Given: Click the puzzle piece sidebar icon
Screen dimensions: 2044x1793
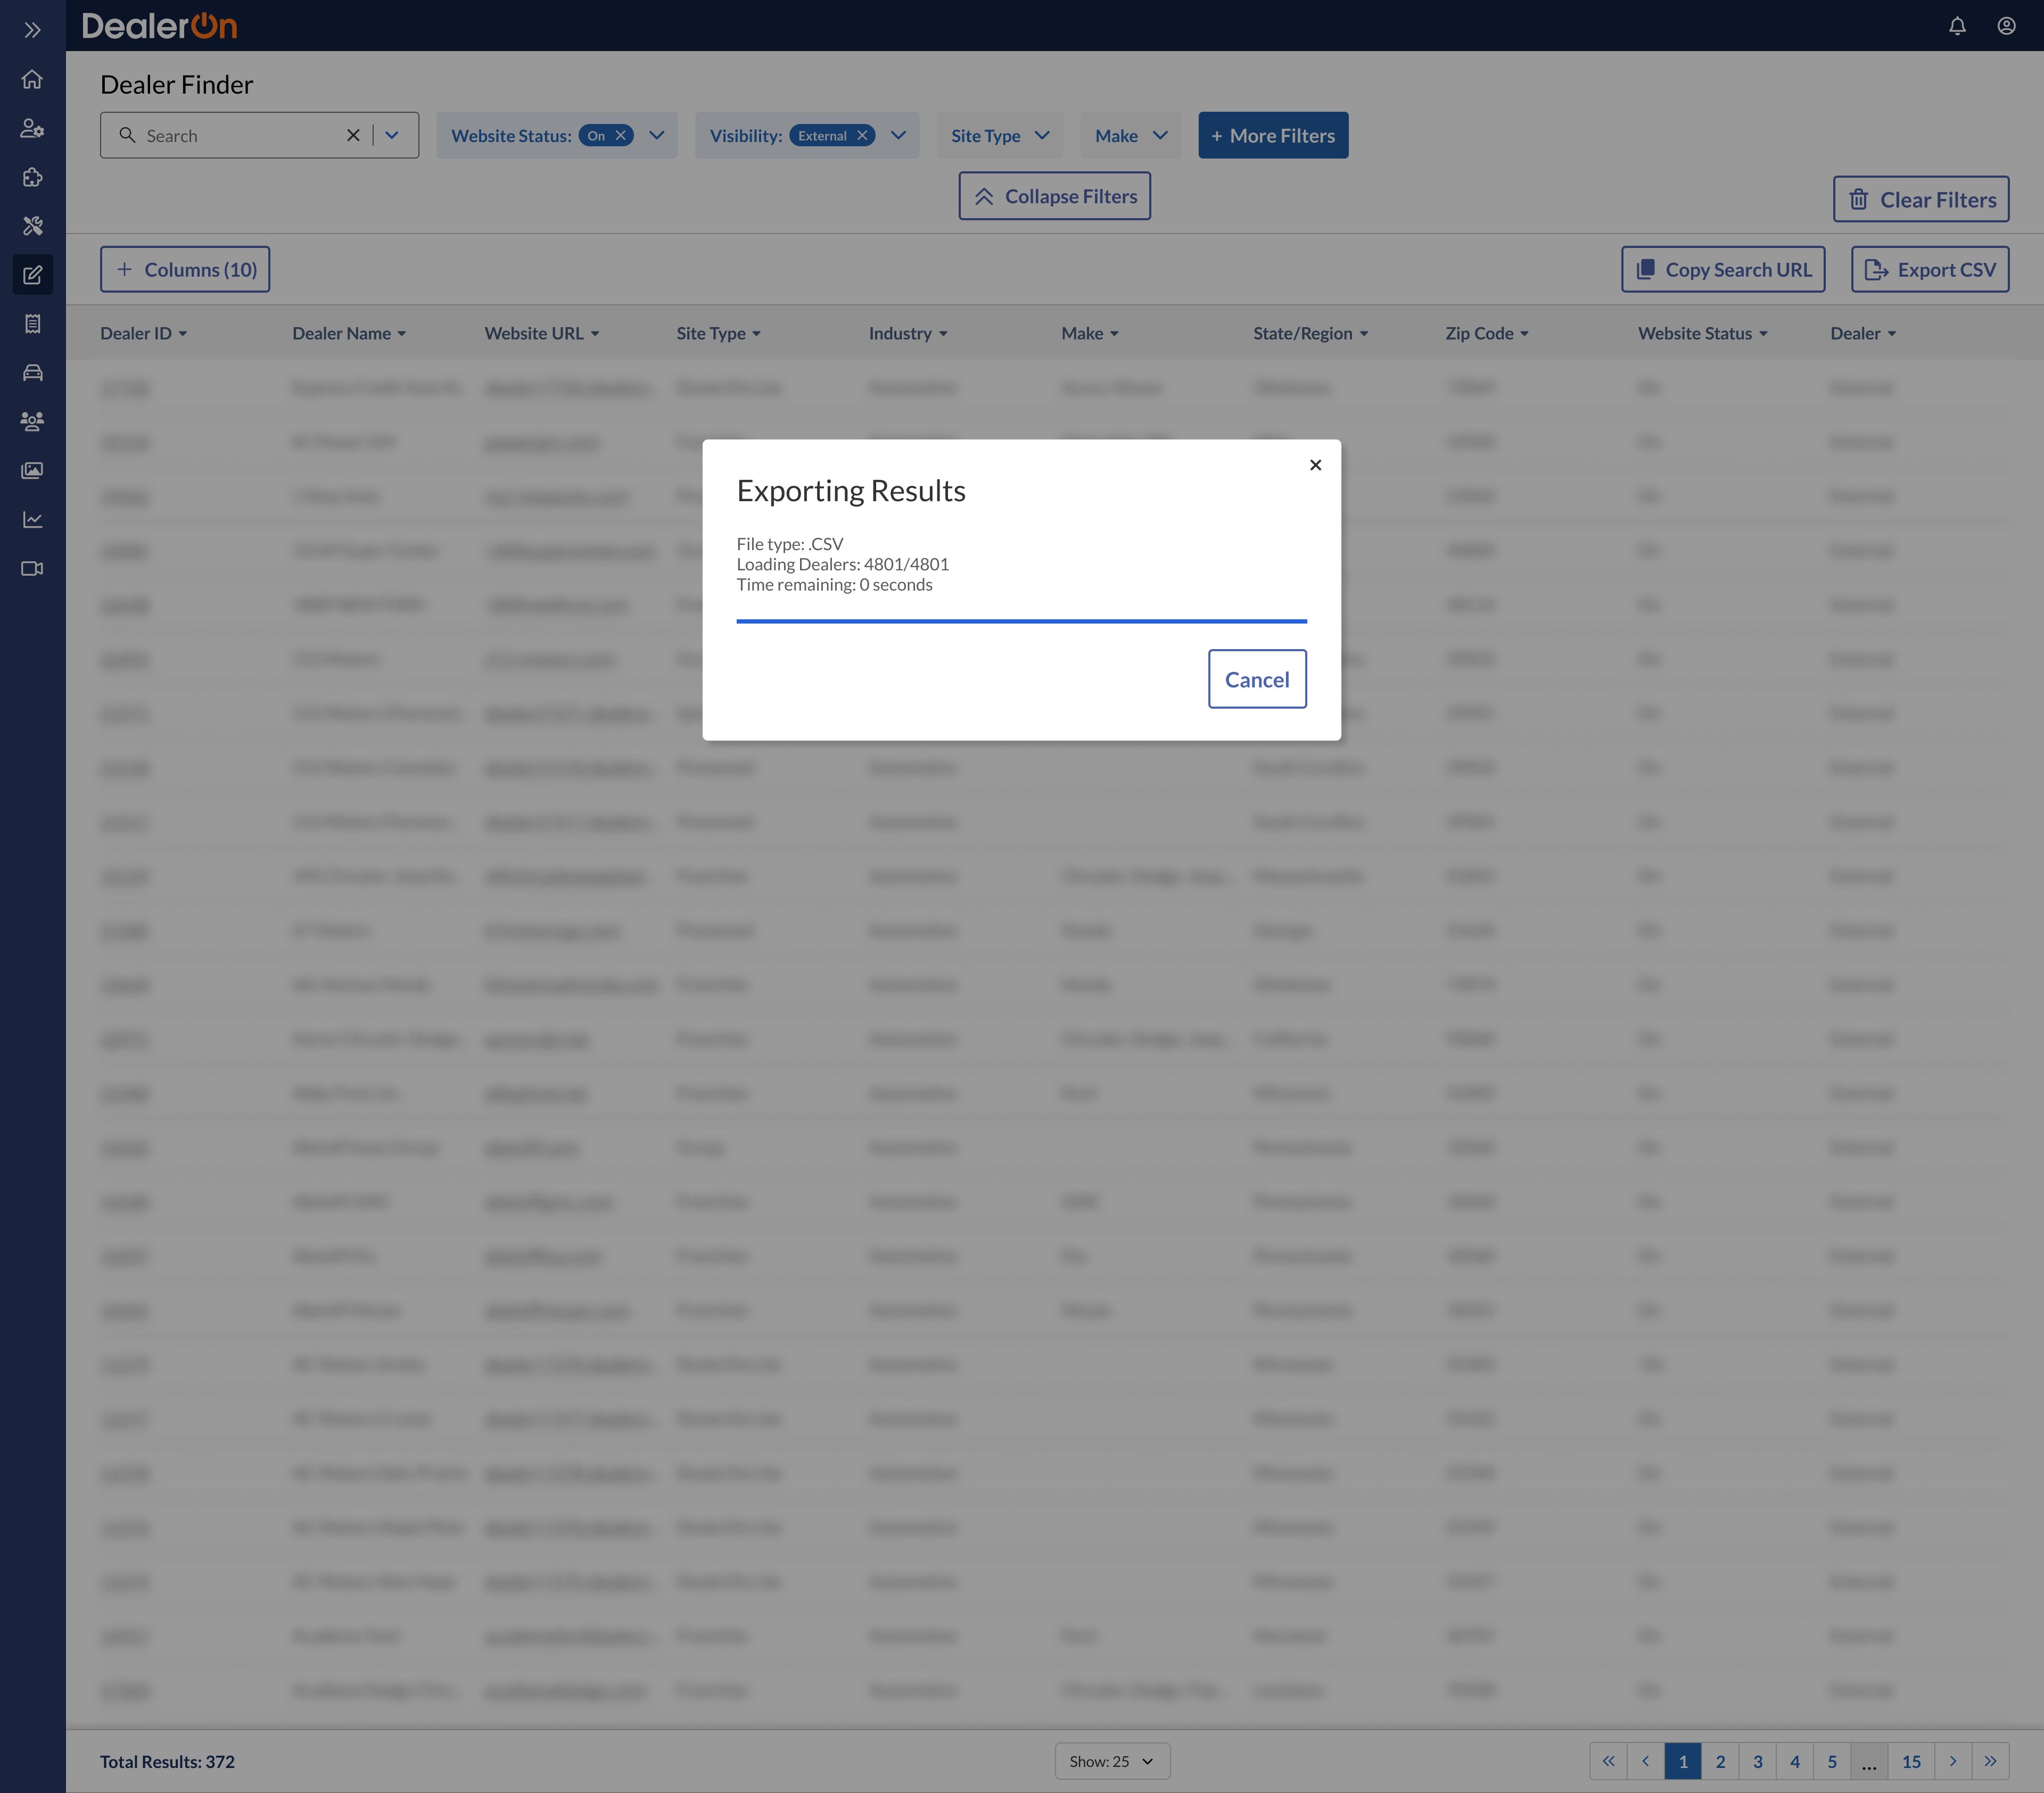Looking at the screenshot, I should [x=32, y=177].
